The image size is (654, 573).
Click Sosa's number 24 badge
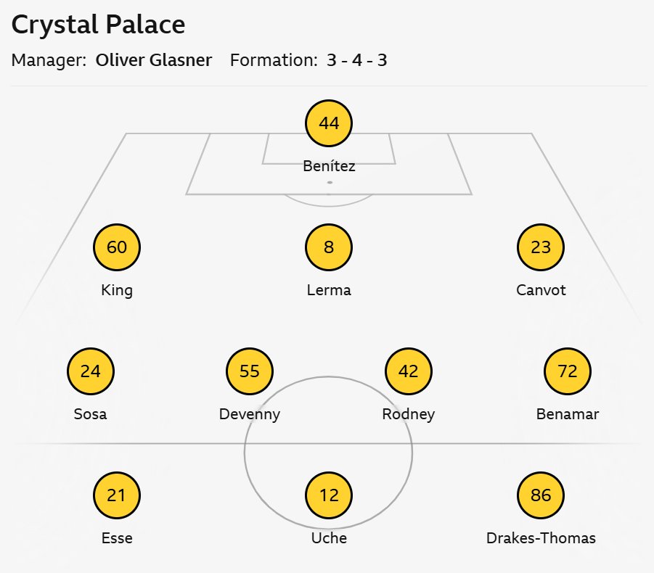(91, 371)
